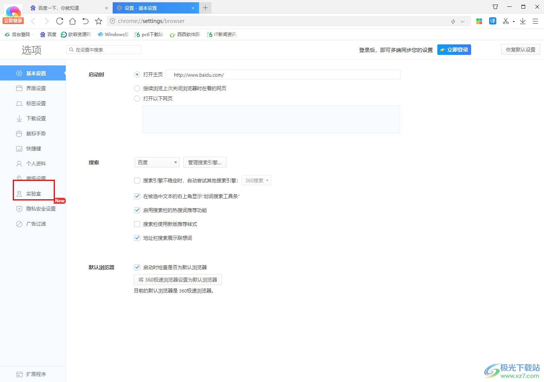Select the 打开主页 radio button

pyautogui.click(x=137, y=74)
